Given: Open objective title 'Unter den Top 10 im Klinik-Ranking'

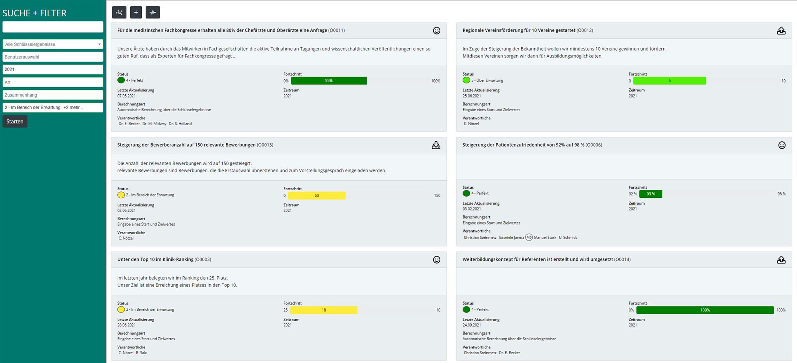Looking at the screenshot, I should tap(155, 259).
